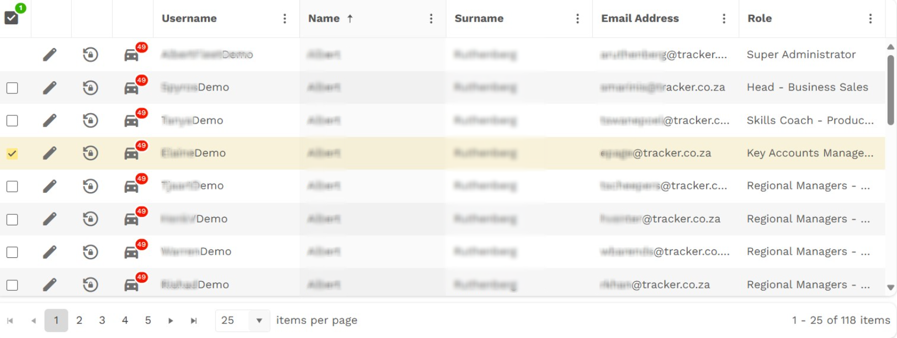Click the scroll down arrow of the table
This screenshot has height=338, width=897.
tap(890, 287)
